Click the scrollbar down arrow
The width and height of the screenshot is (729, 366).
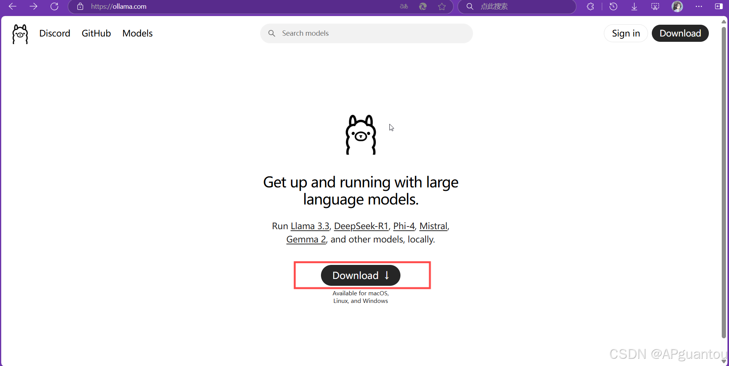click(x=724, y=361)
